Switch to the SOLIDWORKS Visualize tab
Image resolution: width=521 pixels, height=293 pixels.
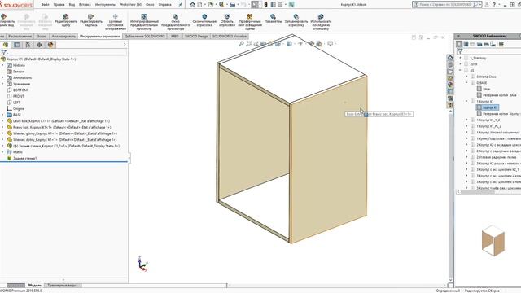pyautogui.click(x=230, y=36)
